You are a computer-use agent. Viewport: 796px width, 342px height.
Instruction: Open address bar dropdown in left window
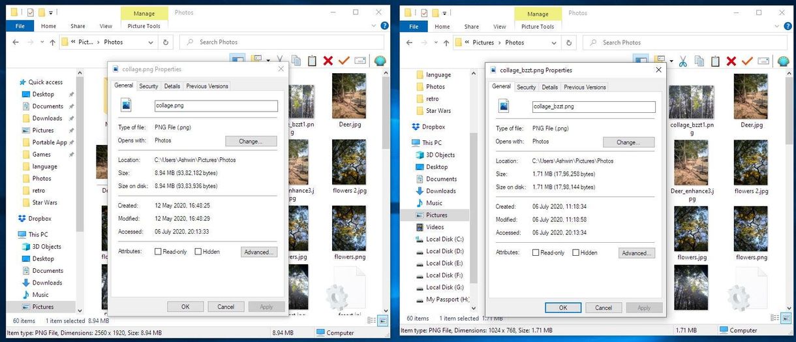point(151,42)
